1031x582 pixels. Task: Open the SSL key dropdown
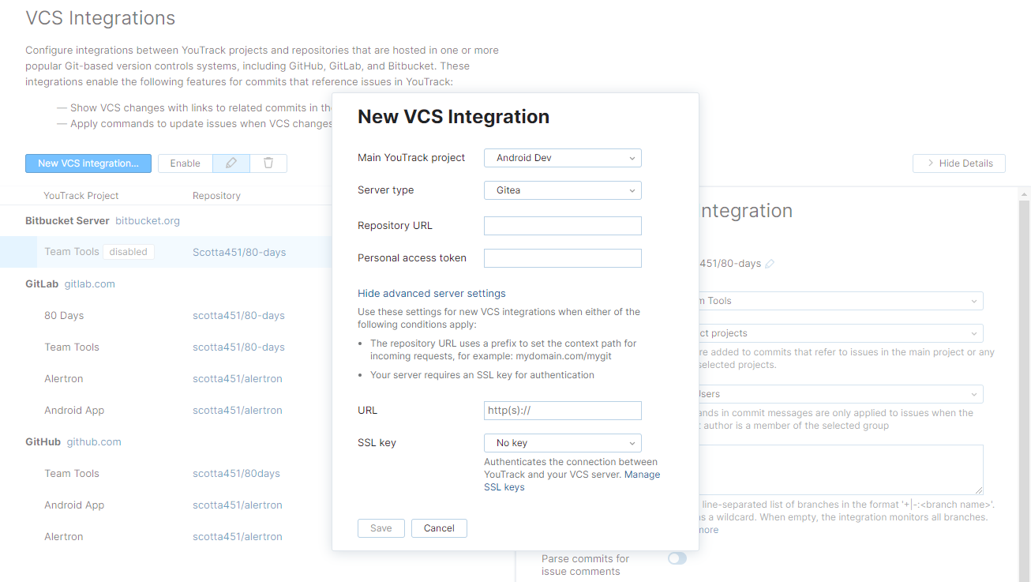tap(562, 443)
